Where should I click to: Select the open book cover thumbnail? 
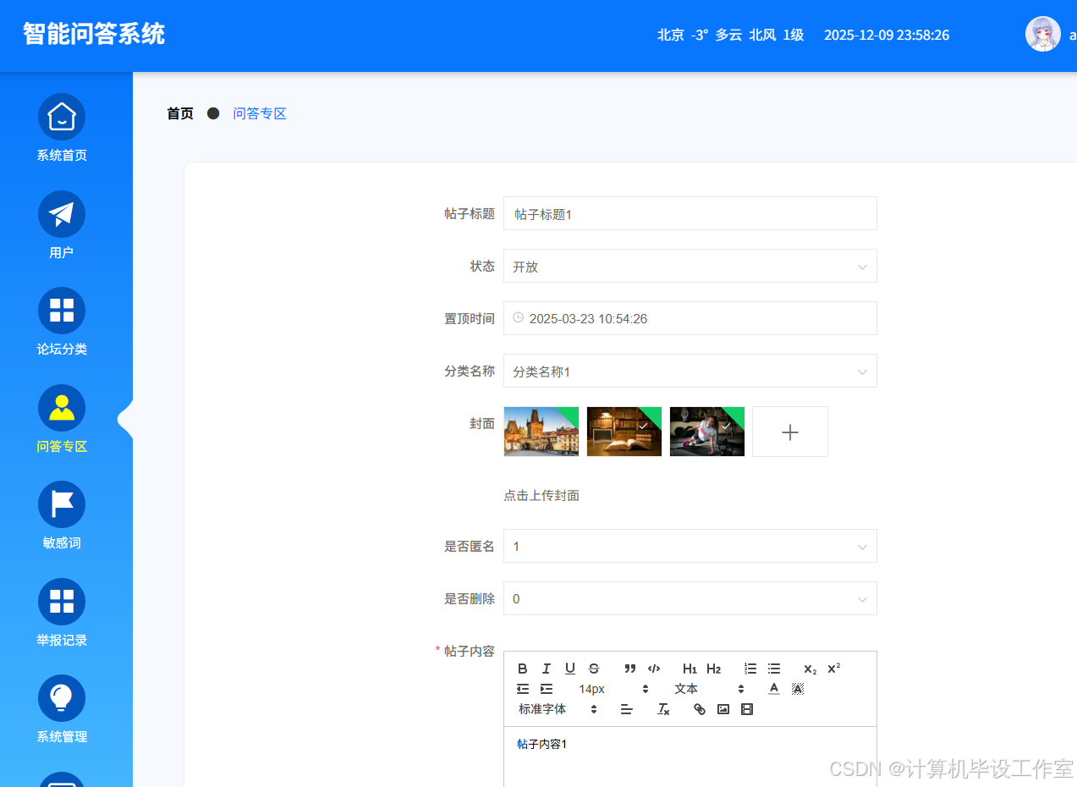pos(624,432)
